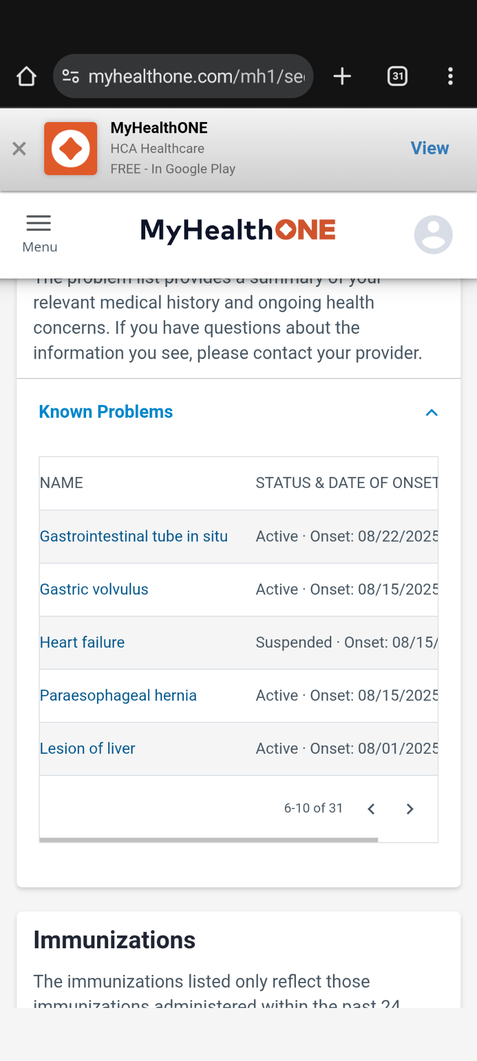Open browser three-dot overflow menu

[x=451, y=76]
